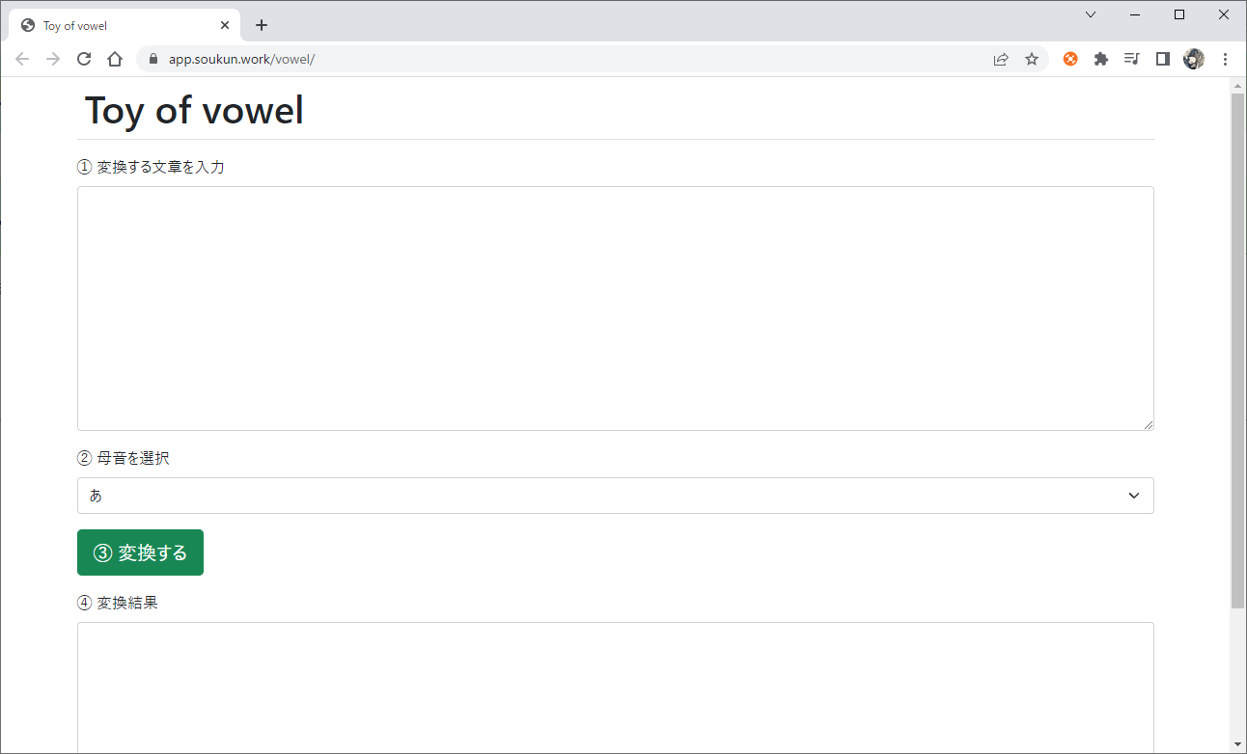This screenshot has height=754, width=1247.
Task: Click into the text input area for conversion
Action: (x=615, y=309)
